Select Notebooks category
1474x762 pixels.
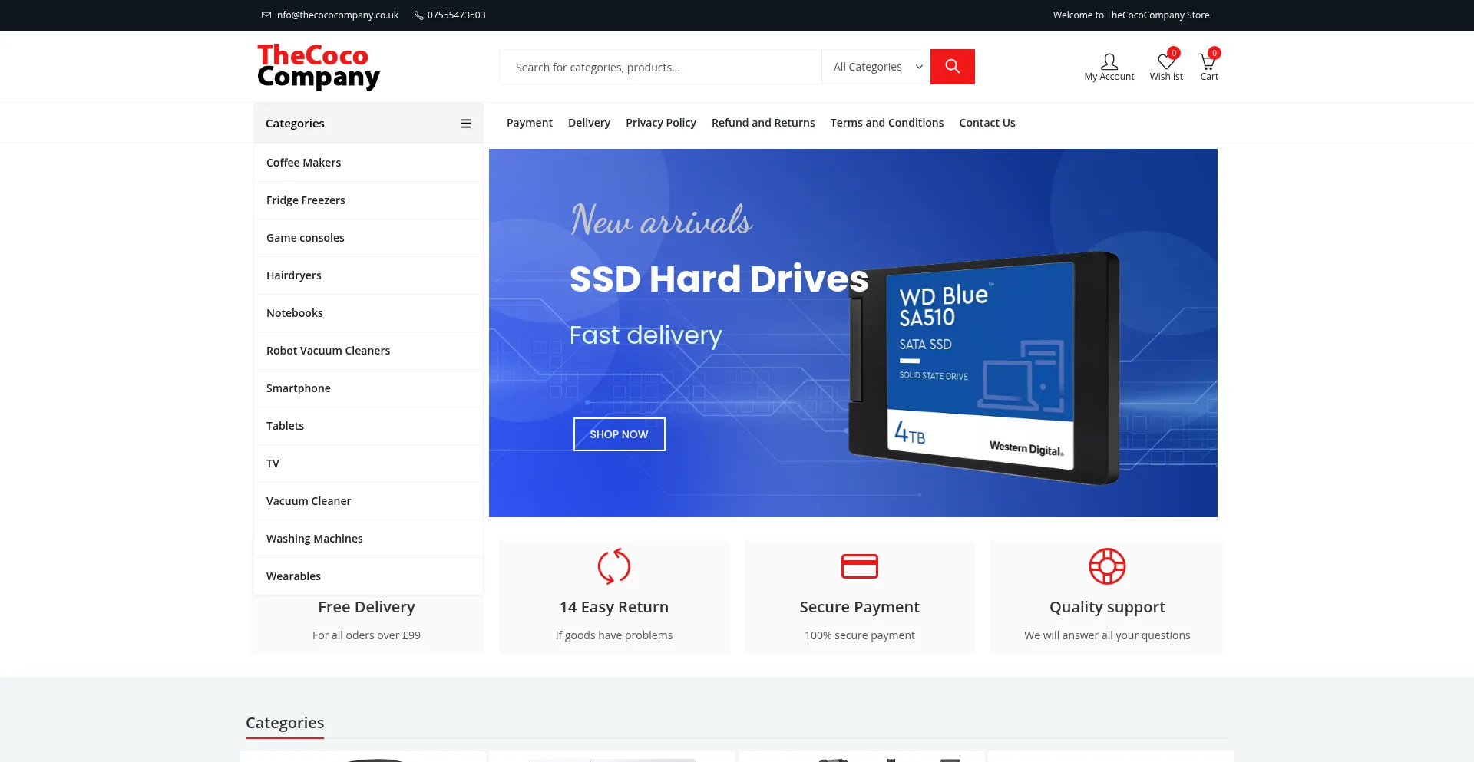click(x=368, y=313)
